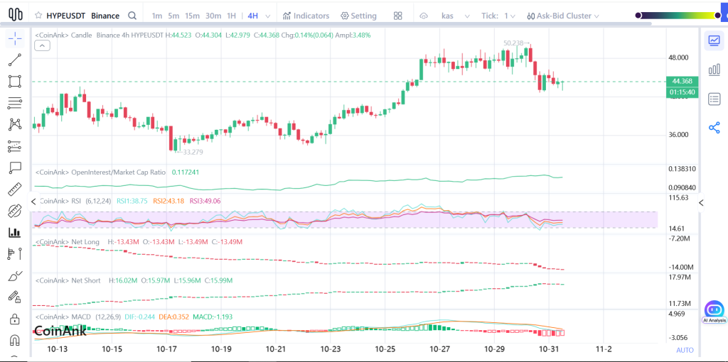Screen dimensions: 728x362
Task: Open the Indicators menu
Action: (x=306, y=16)
